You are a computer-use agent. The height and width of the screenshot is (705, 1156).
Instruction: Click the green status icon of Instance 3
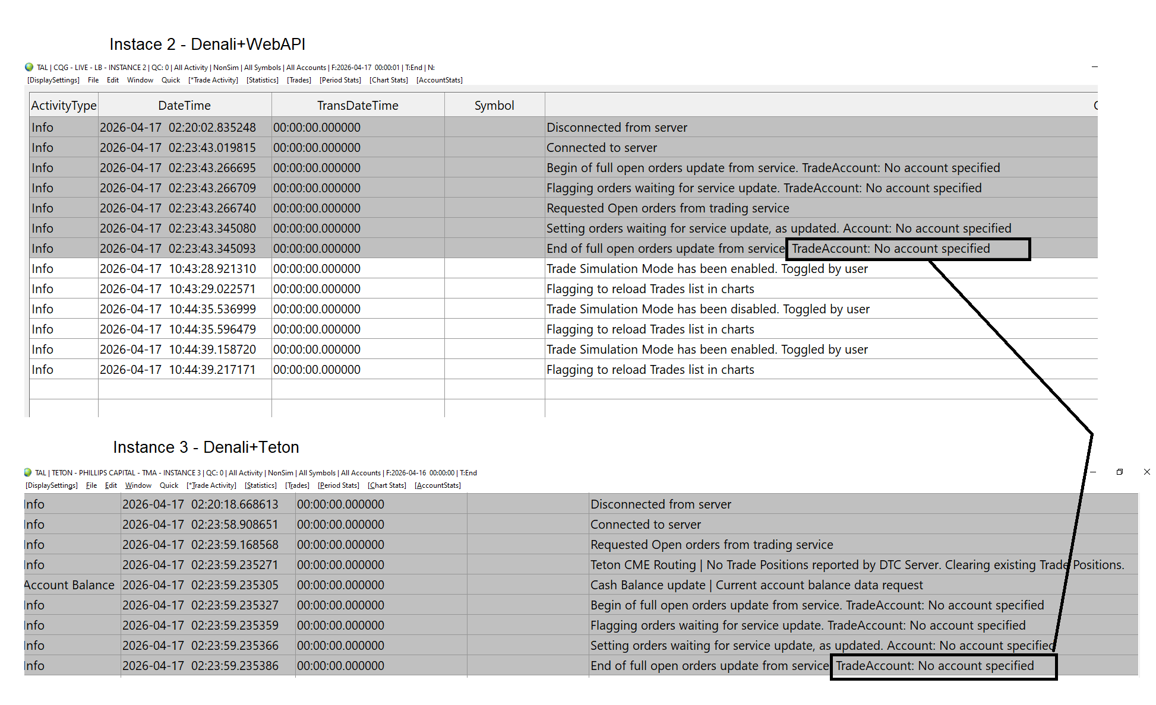28,472
